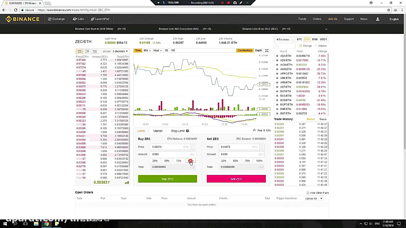Viewport: 406px width, 228px height.
Task: Open Stop-Limit help question mark
Action: [x=187, y=131]
